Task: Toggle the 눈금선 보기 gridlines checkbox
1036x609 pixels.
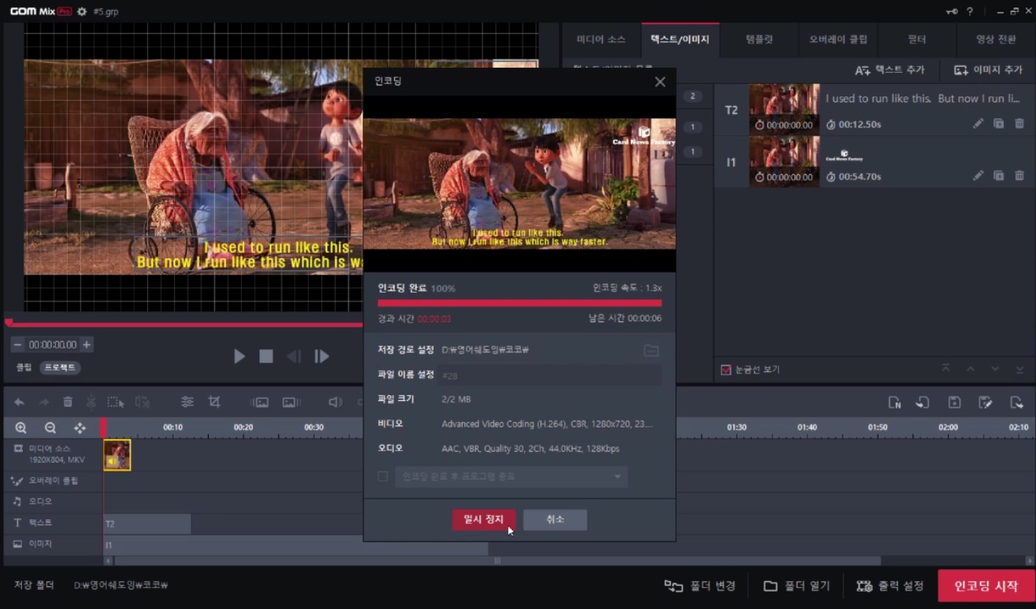Action: click(x=726, y=369)
